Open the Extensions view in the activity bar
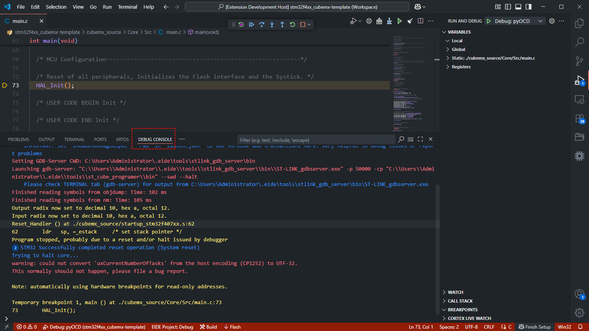The width and height of the screenshot is (589, 331). click(579, 119)
